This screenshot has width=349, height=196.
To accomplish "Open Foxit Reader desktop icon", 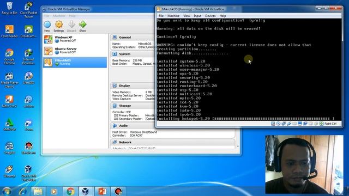I will pos(9,32).
